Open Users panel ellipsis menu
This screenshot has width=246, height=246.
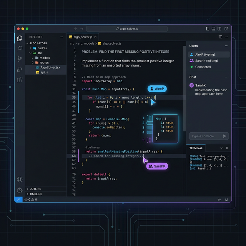(x=226, y=46)
